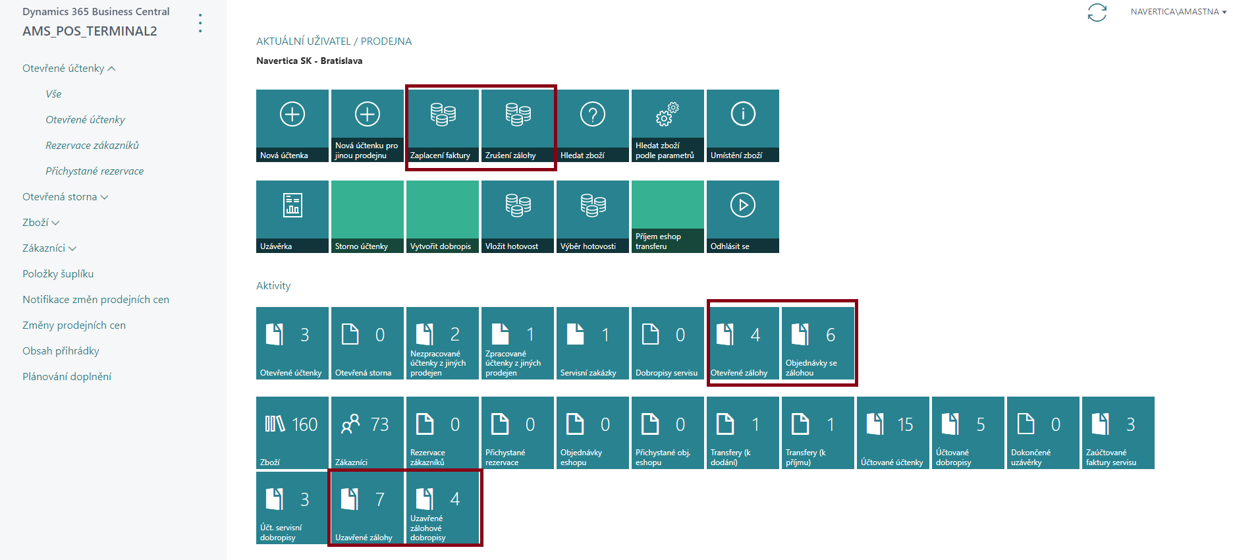Click the Navertica SK - Bratislava text

pos(309,61)
